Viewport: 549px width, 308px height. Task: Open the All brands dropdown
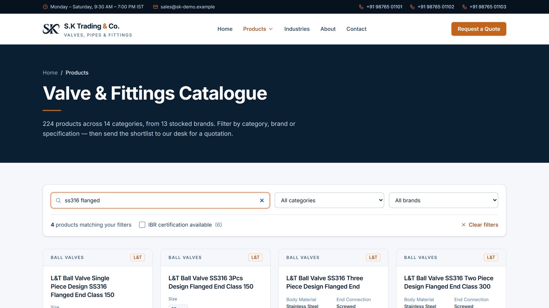point(443,201)
